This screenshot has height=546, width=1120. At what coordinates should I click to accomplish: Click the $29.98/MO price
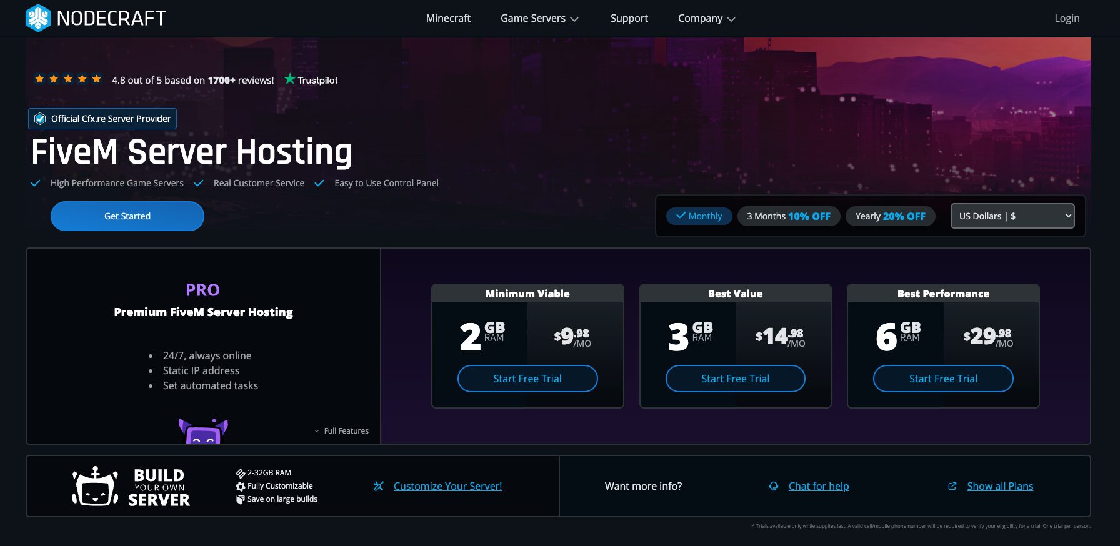pyautogui.click(x=988, y=337)
